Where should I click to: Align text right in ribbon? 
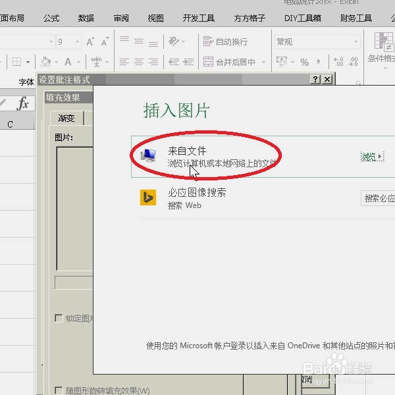[153, 62]
